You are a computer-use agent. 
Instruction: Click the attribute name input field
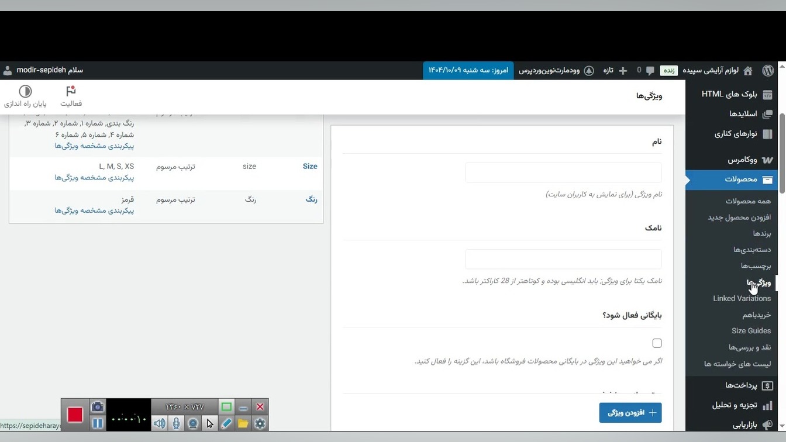pyautogui.click(x=563, y=172)
